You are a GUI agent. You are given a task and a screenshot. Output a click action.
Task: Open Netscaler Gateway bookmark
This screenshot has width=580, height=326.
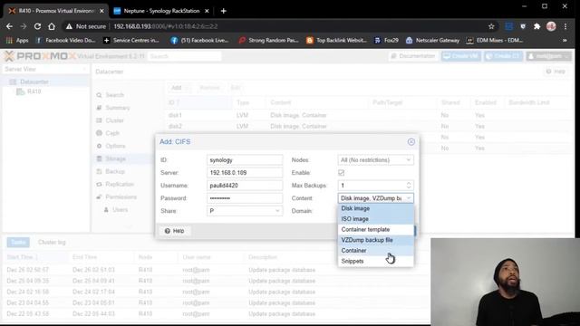[x=433, y=40]
